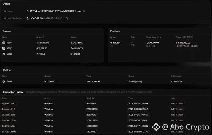Open transaction hash 0x4f21...a31d

point(9,126)
